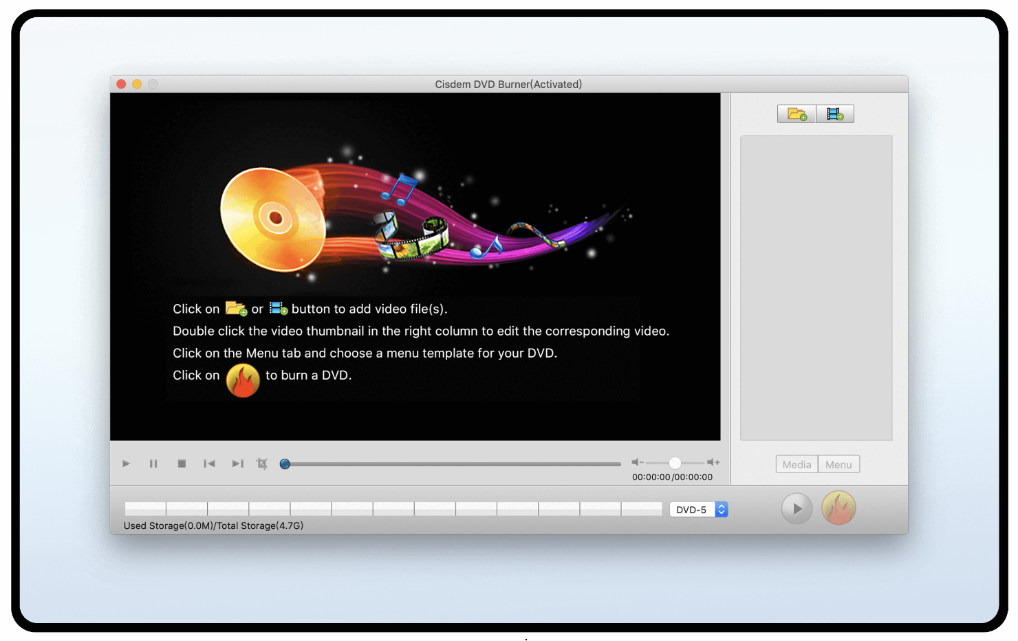This screenshot has height=641, width=1018.
Task: Click the volume slider knob
Action: pos(675,463)
